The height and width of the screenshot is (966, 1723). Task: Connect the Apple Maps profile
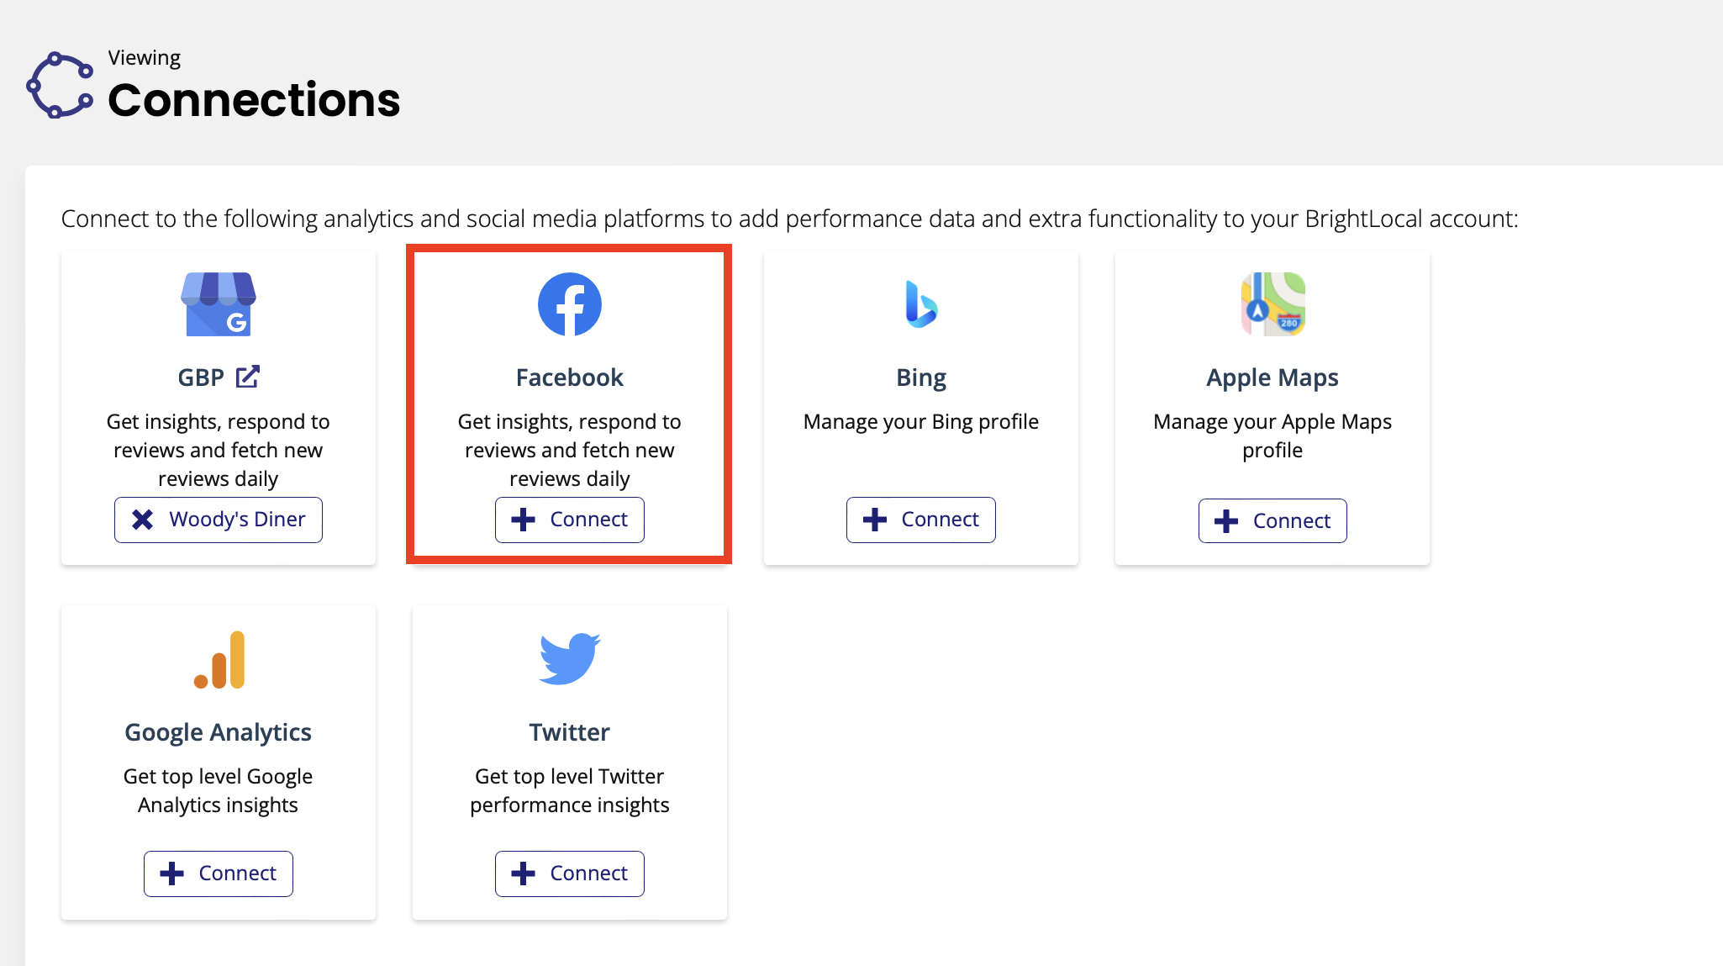click(1272, 521)
